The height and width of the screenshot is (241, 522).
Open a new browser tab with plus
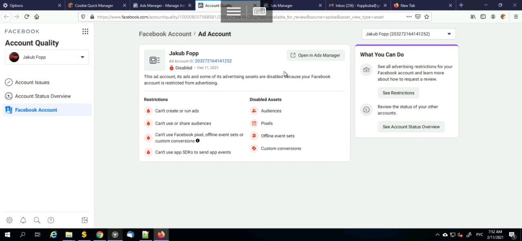(461, 5)
